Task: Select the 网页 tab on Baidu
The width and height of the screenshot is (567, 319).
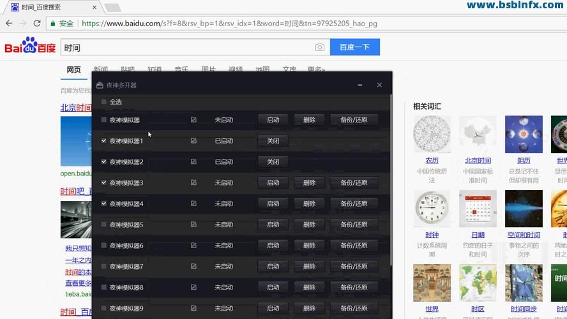Action: pos(74,70)
